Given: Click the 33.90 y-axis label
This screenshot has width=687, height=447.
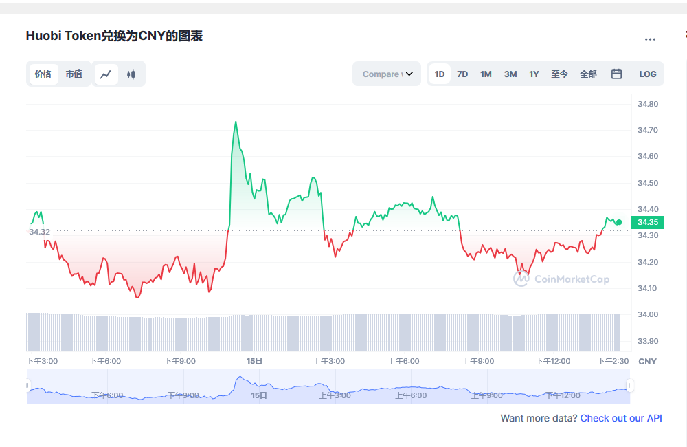Looking at the screenshot, I should [x=648, y=341].
